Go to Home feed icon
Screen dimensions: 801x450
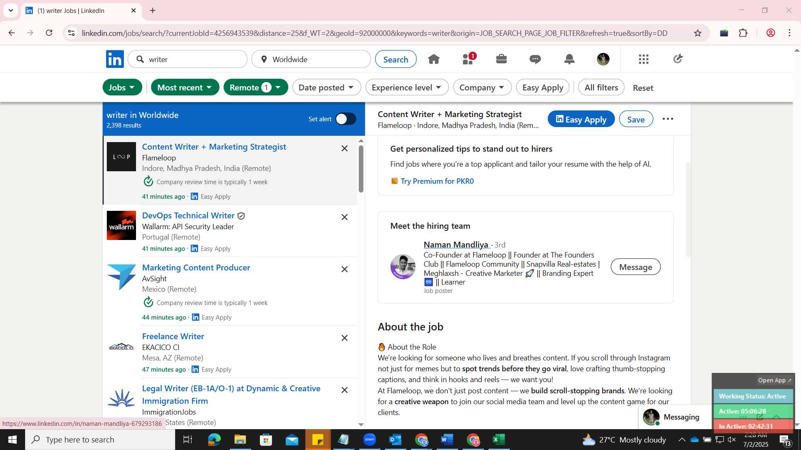click(x=434, y=59)
